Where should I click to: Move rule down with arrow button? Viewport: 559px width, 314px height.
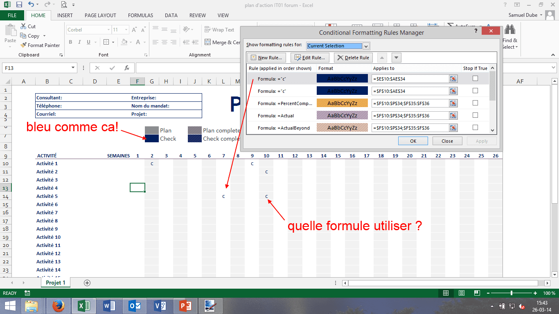pos(396,58)
